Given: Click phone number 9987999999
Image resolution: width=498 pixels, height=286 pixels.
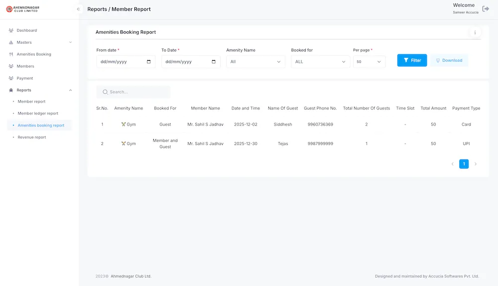Looking at the screenshot, I should (320, 143).
